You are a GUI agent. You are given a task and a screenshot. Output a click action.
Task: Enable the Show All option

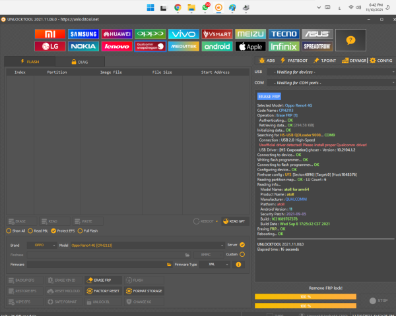[x=15, y=231]
